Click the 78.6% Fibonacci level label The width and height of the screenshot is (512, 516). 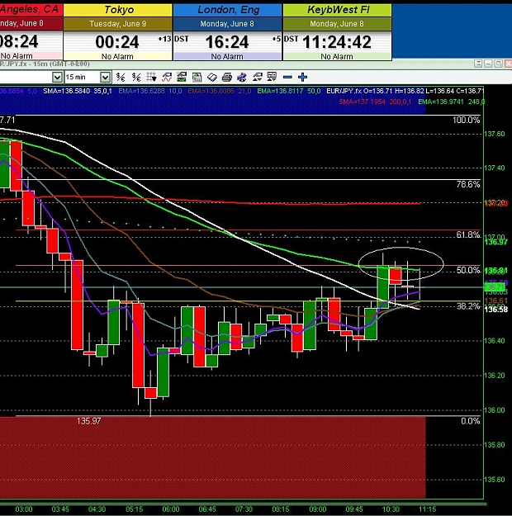click(468, 184)
